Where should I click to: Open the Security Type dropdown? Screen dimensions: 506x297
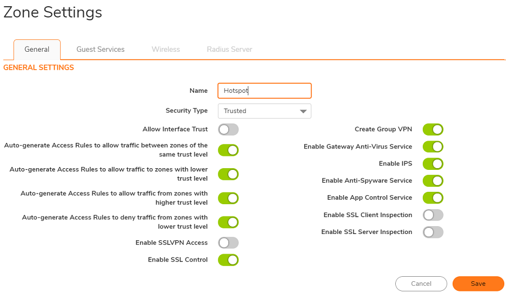[264, 111]
